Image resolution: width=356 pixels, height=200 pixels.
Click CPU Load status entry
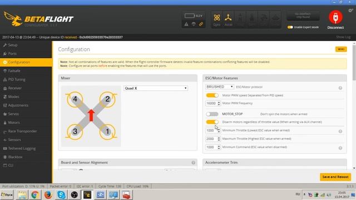[x=137, y=186]
